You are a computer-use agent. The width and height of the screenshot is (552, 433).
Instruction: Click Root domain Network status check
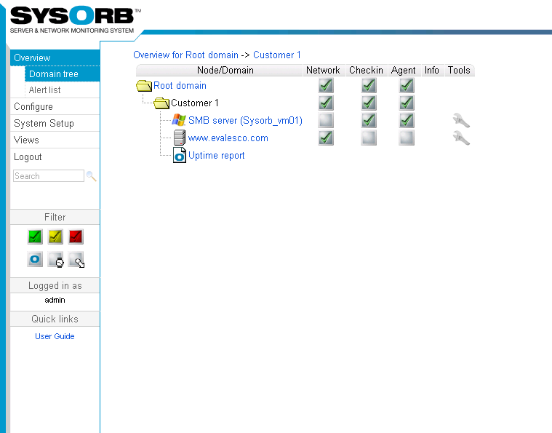(326, 86)
